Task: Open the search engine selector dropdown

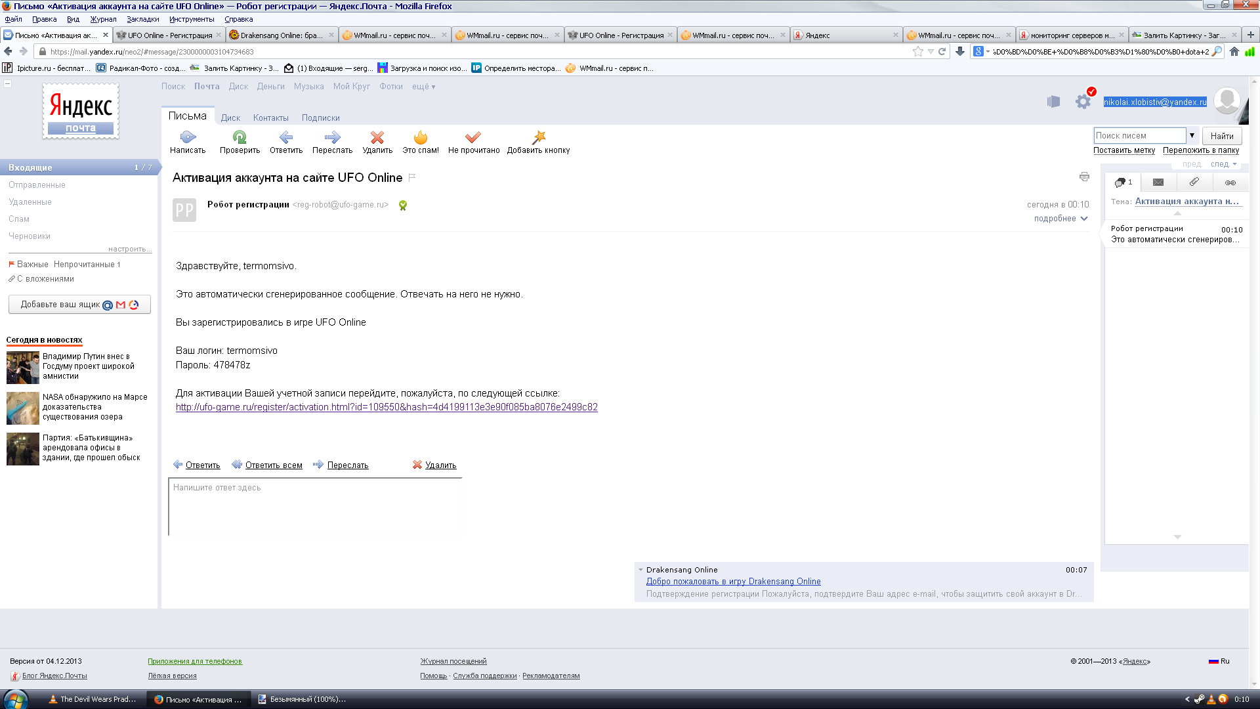Action: pos(981,52)
